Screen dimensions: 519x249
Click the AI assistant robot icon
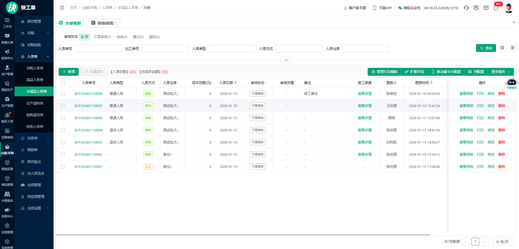pyautogui.click(x=511, y=82)
